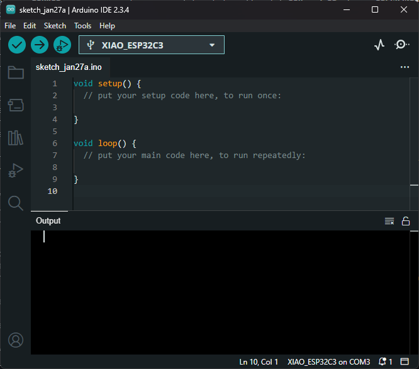The width and height of the screenshot is (419, 369).
Task: Open the Serial Plotter
Action: [x=379, y=45]
